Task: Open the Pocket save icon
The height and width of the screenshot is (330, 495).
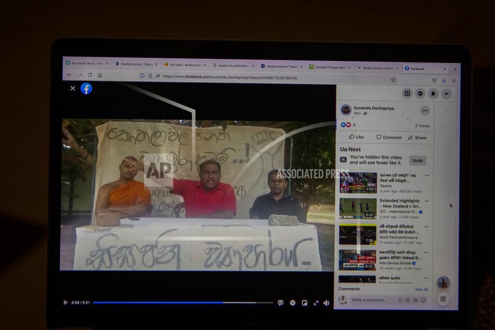Action: (435, 81)
